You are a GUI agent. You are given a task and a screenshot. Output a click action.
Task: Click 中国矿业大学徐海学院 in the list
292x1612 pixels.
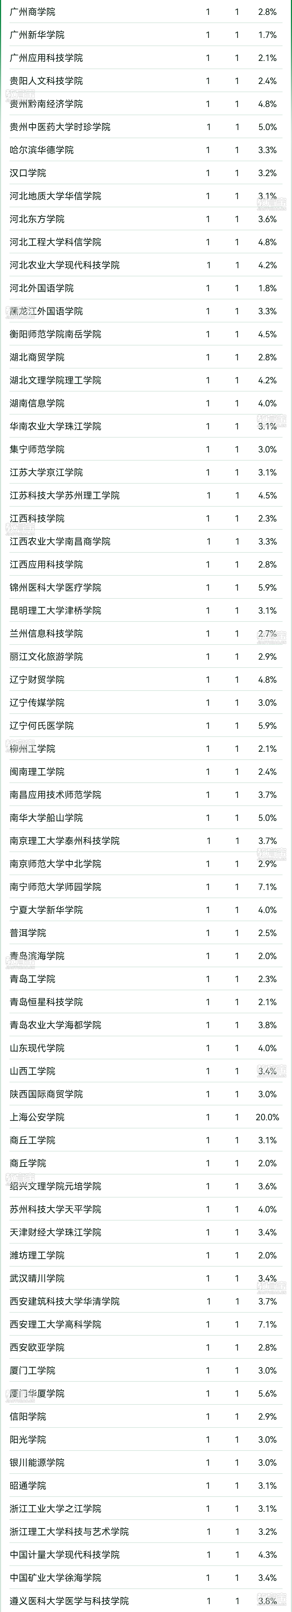(x=55, y=1578)
